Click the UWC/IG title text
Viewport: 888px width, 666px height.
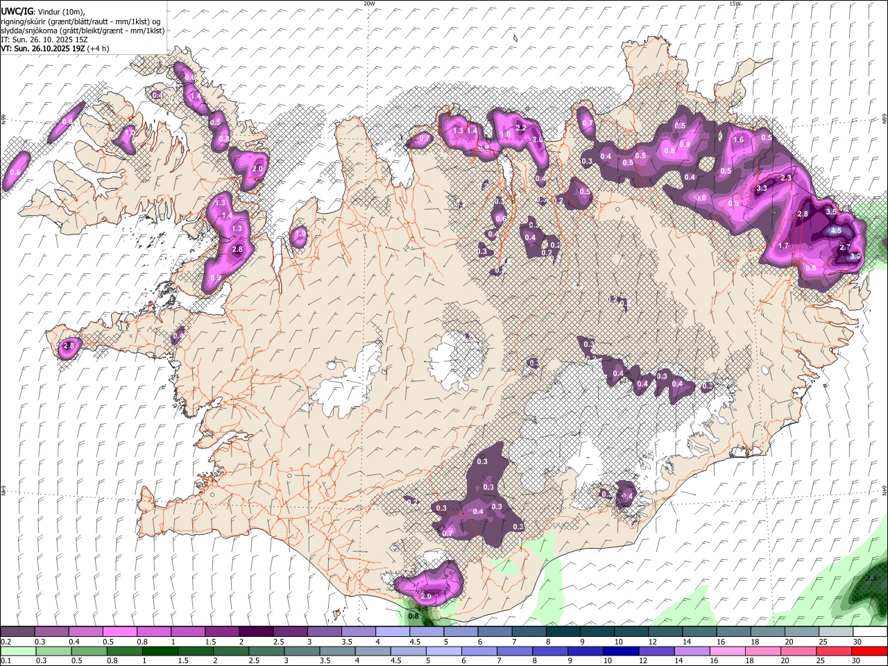[16, 12]
